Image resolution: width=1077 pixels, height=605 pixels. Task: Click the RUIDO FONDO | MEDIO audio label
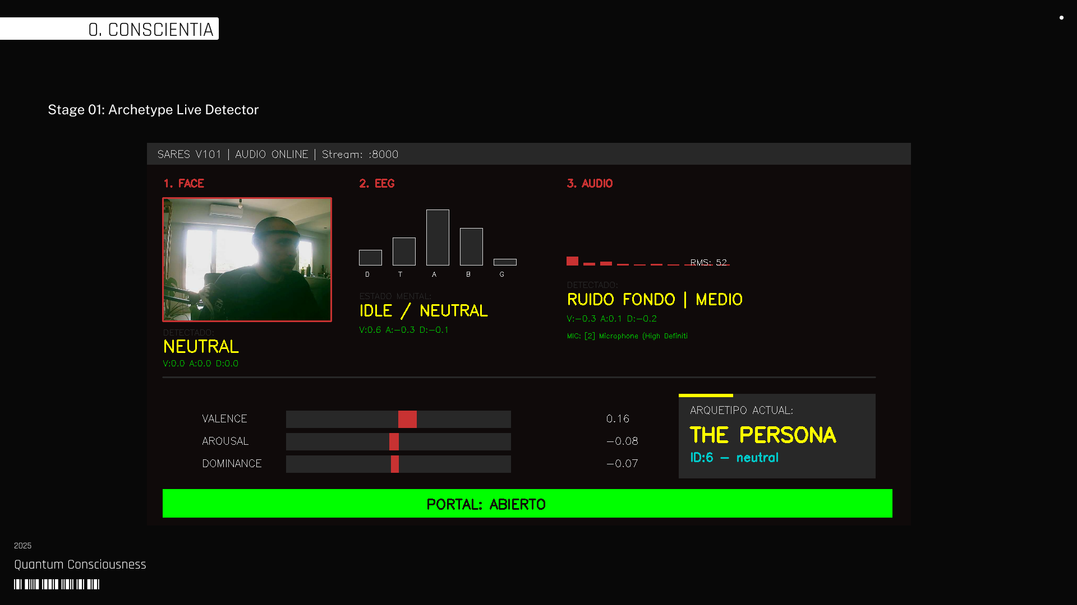click(655, 300)
